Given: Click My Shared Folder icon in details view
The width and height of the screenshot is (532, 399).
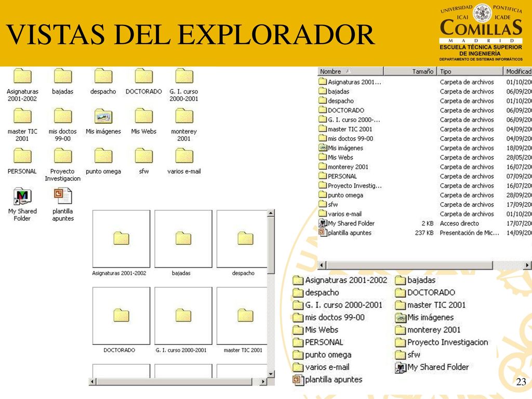Looking at the screenshot, I should pyautogui.click(x=323, y=223).
